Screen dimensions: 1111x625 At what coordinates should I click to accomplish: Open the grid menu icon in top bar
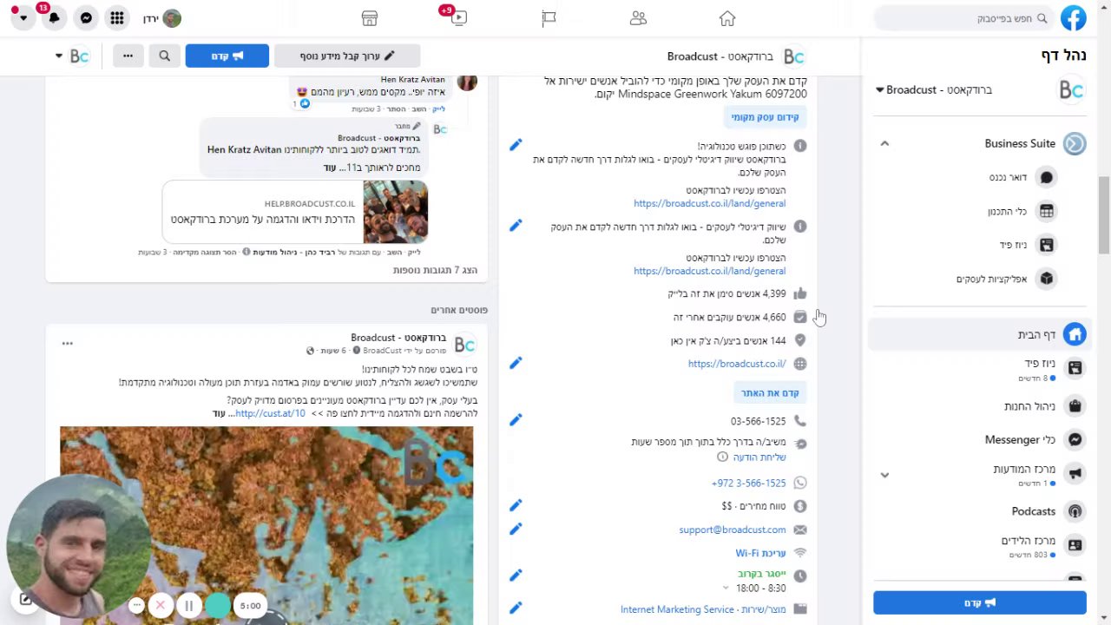pos(117,18)
